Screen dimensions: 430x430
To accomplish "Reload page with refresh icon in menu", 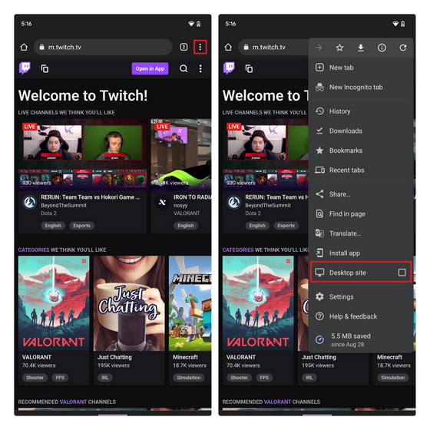I will (x=403, y=48).
